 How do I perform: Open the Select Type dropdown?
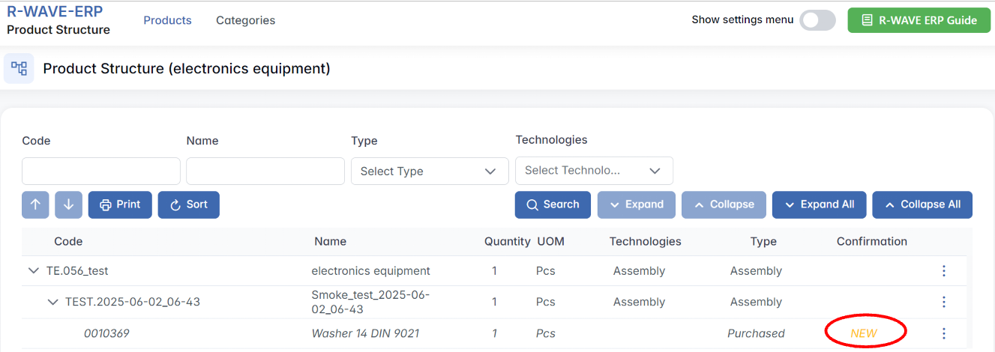click(429, 171)
